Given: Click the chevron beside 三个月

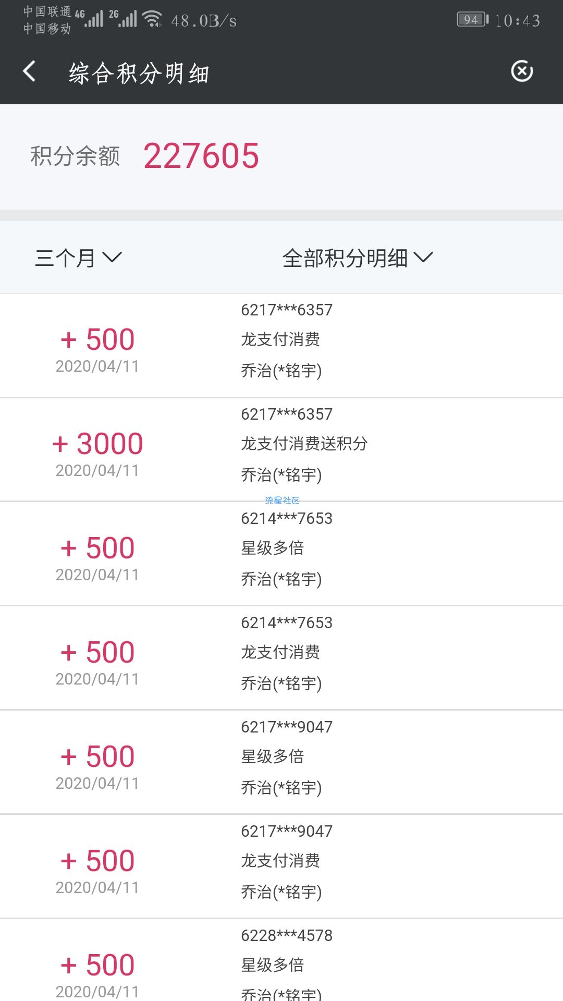Looking at the screenshot, I should (x=112, y=257).
